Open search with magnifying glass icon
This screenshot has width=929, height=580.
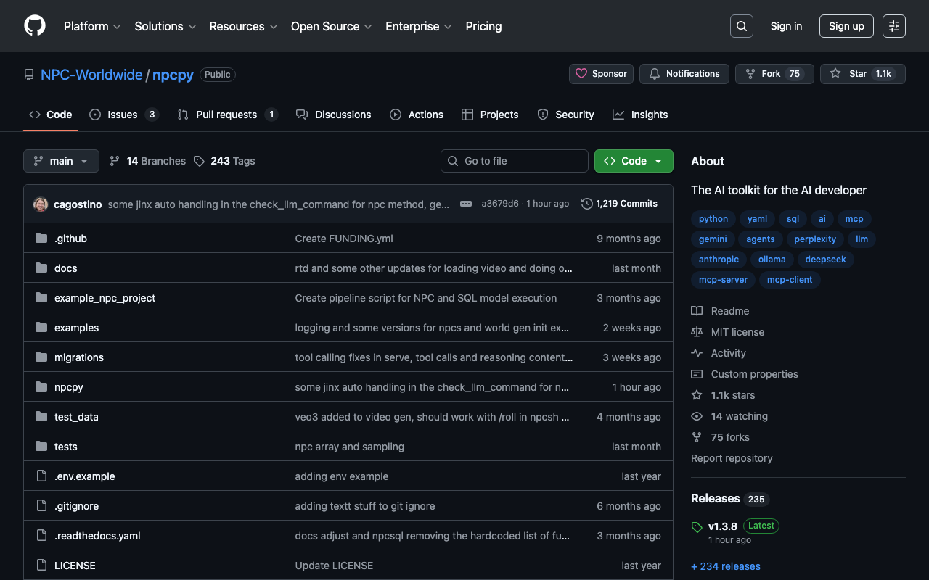tap(741, 26)
